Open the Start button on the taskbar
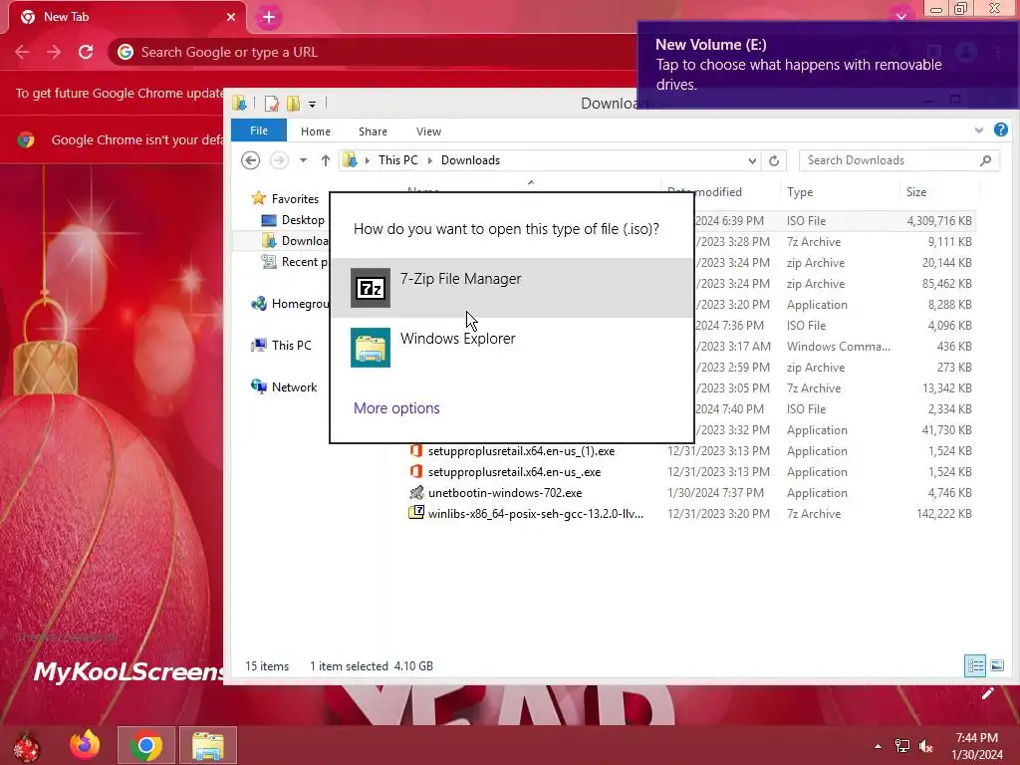 [26, 745]
